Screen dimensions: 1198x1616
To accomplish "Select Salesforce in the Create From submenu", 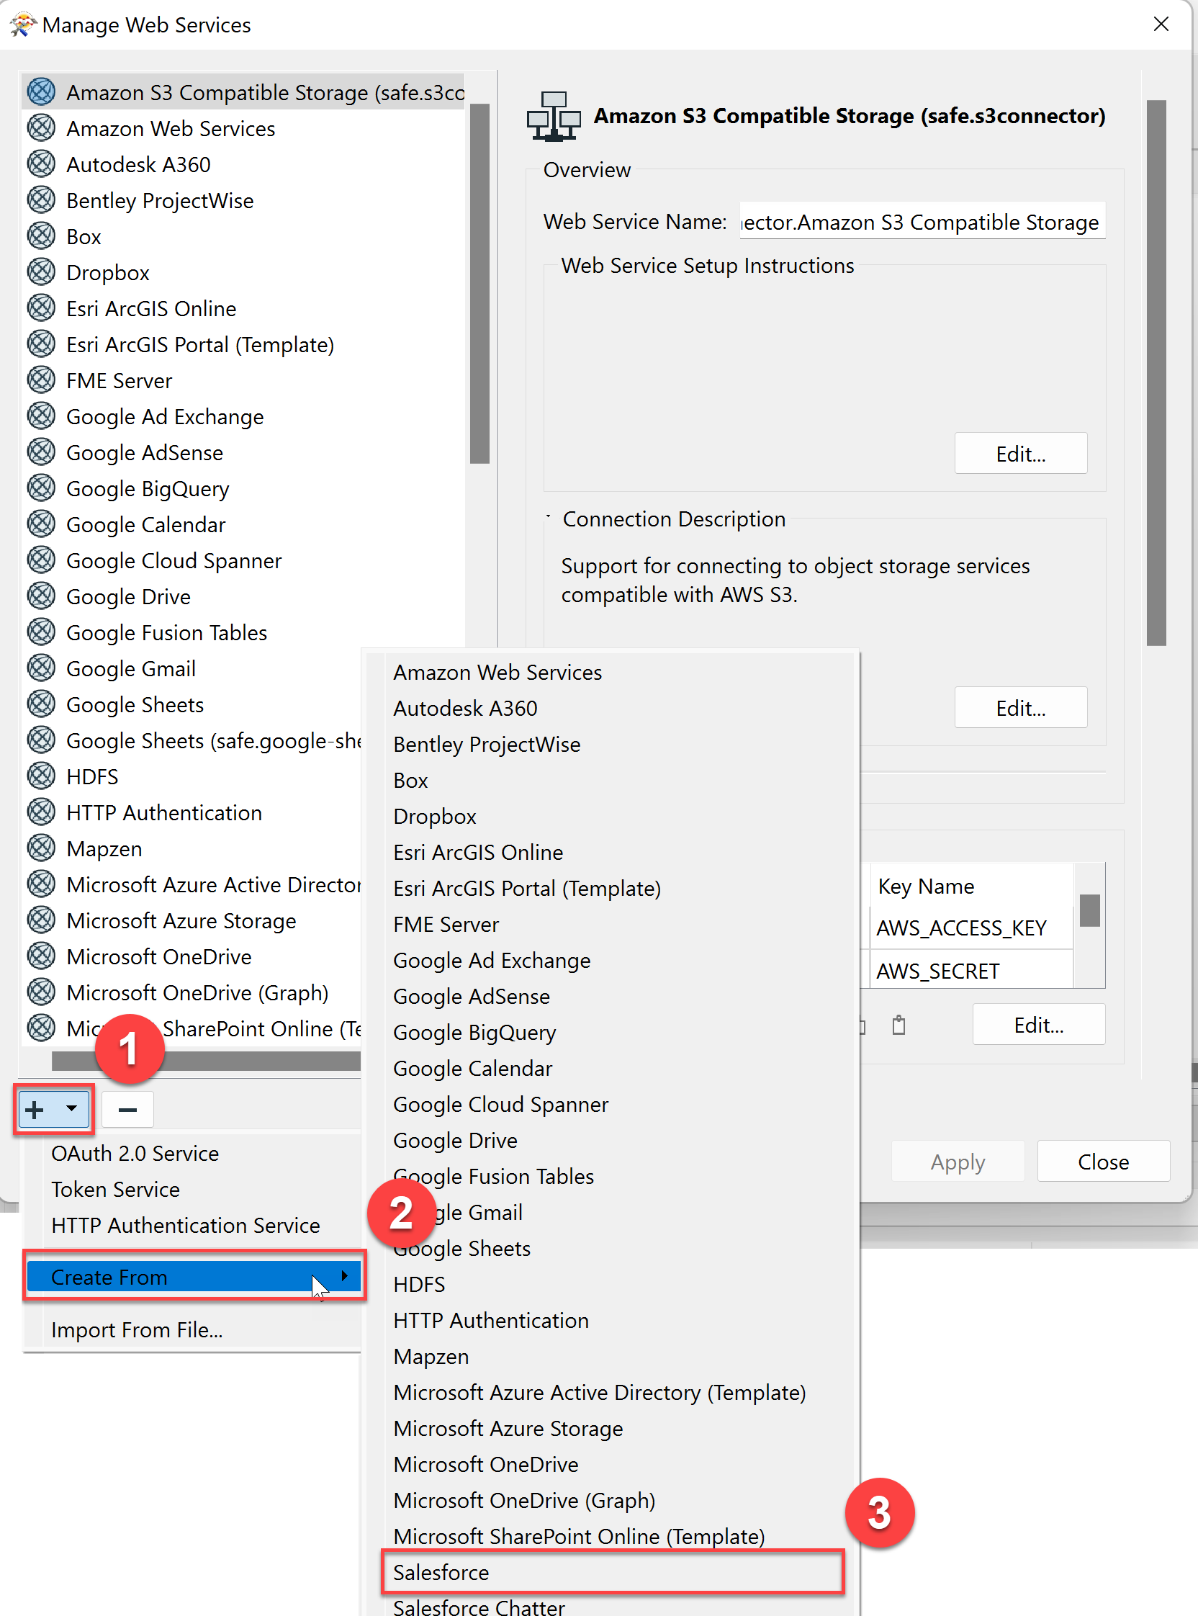I will pyautogui.click(x=613, y=1573).
